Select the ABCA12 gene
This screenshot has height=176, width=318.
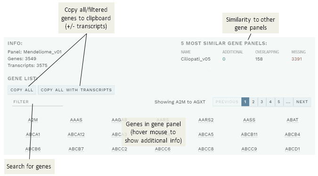(76, 135)
